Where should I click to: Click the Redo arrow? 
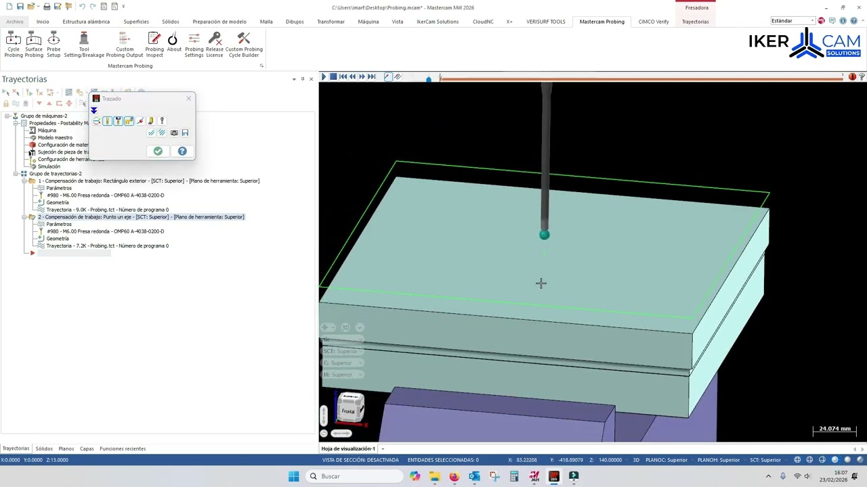93,7
